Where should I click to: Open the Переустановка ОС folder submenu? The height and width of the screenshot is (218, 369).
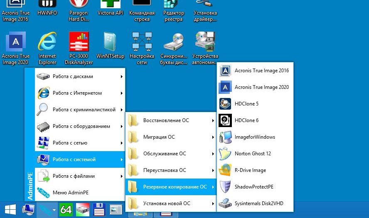(171, 170)
